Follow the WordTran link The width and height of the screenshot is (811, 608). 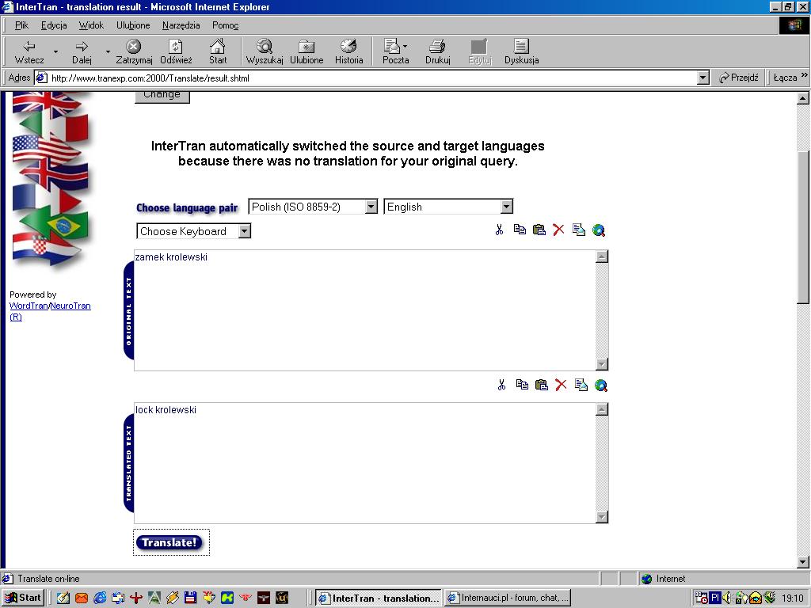point(29,306)
